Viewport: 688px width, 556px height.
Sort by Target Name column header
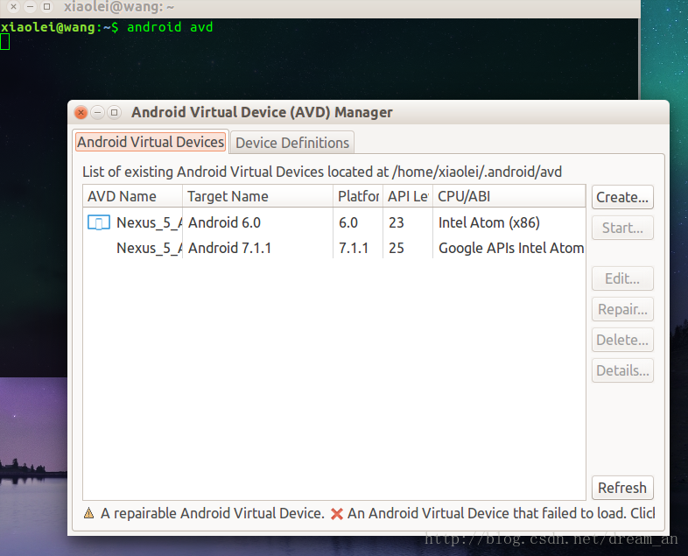point(257,196)
